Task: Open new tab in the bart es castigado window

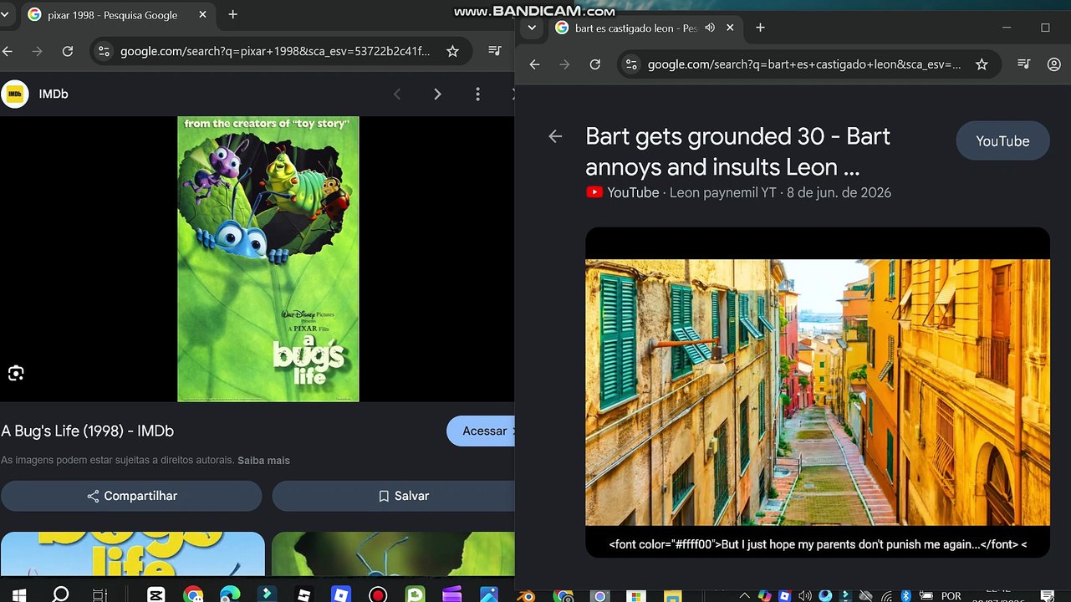Action: click(760, 28)
